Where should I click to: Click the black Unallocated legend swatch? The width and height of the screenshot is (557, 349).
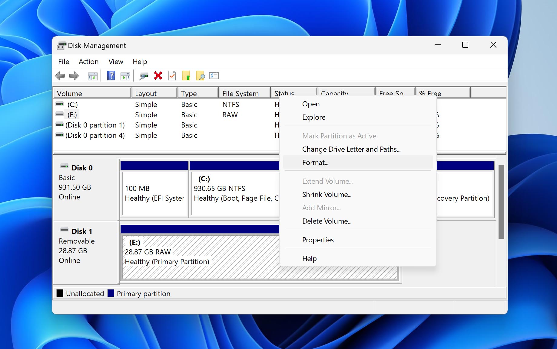point(60,293)
